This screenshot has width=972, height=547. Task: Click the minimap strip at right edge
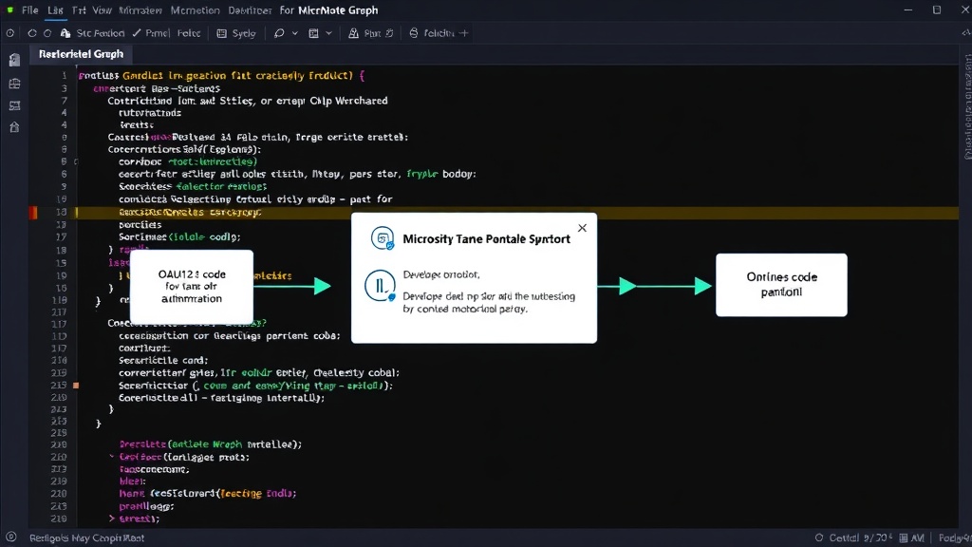[967, 106]
